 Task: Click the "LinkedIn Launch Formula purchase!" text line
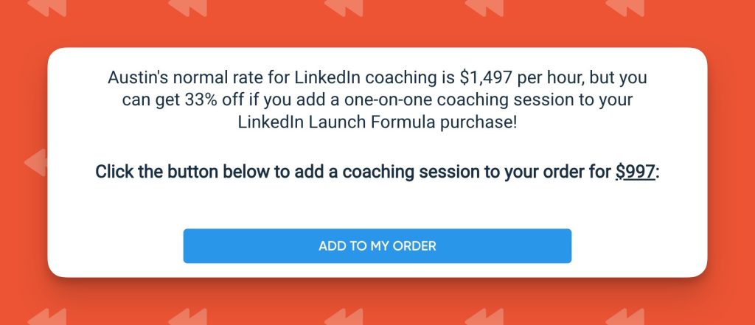(377, 122)
